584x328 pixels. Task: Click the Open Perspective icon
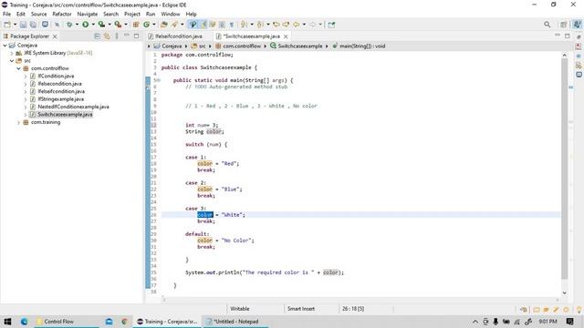564,25
